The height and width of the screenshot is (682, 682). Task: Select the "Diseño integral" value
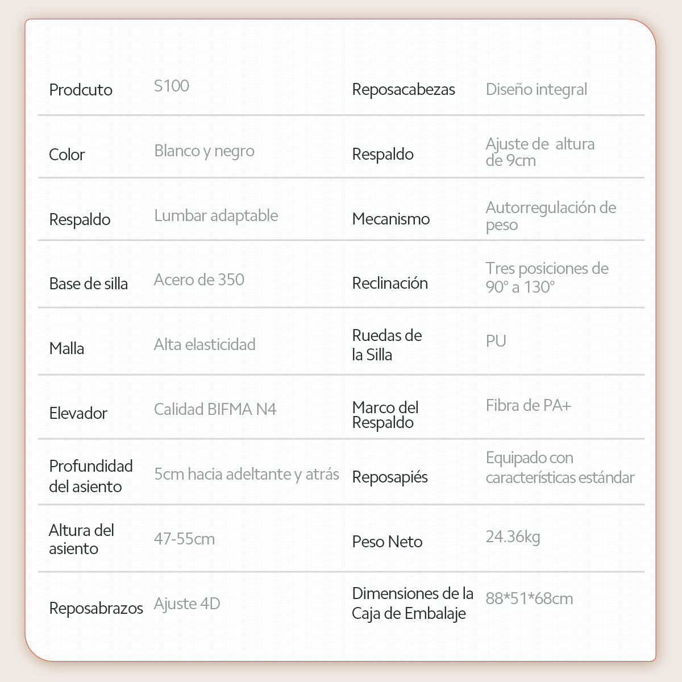coord(537,90)
